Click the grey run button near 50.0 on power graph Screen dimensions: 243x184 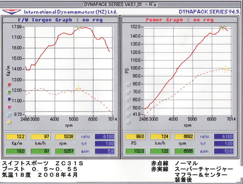click(x=128, y=107)
